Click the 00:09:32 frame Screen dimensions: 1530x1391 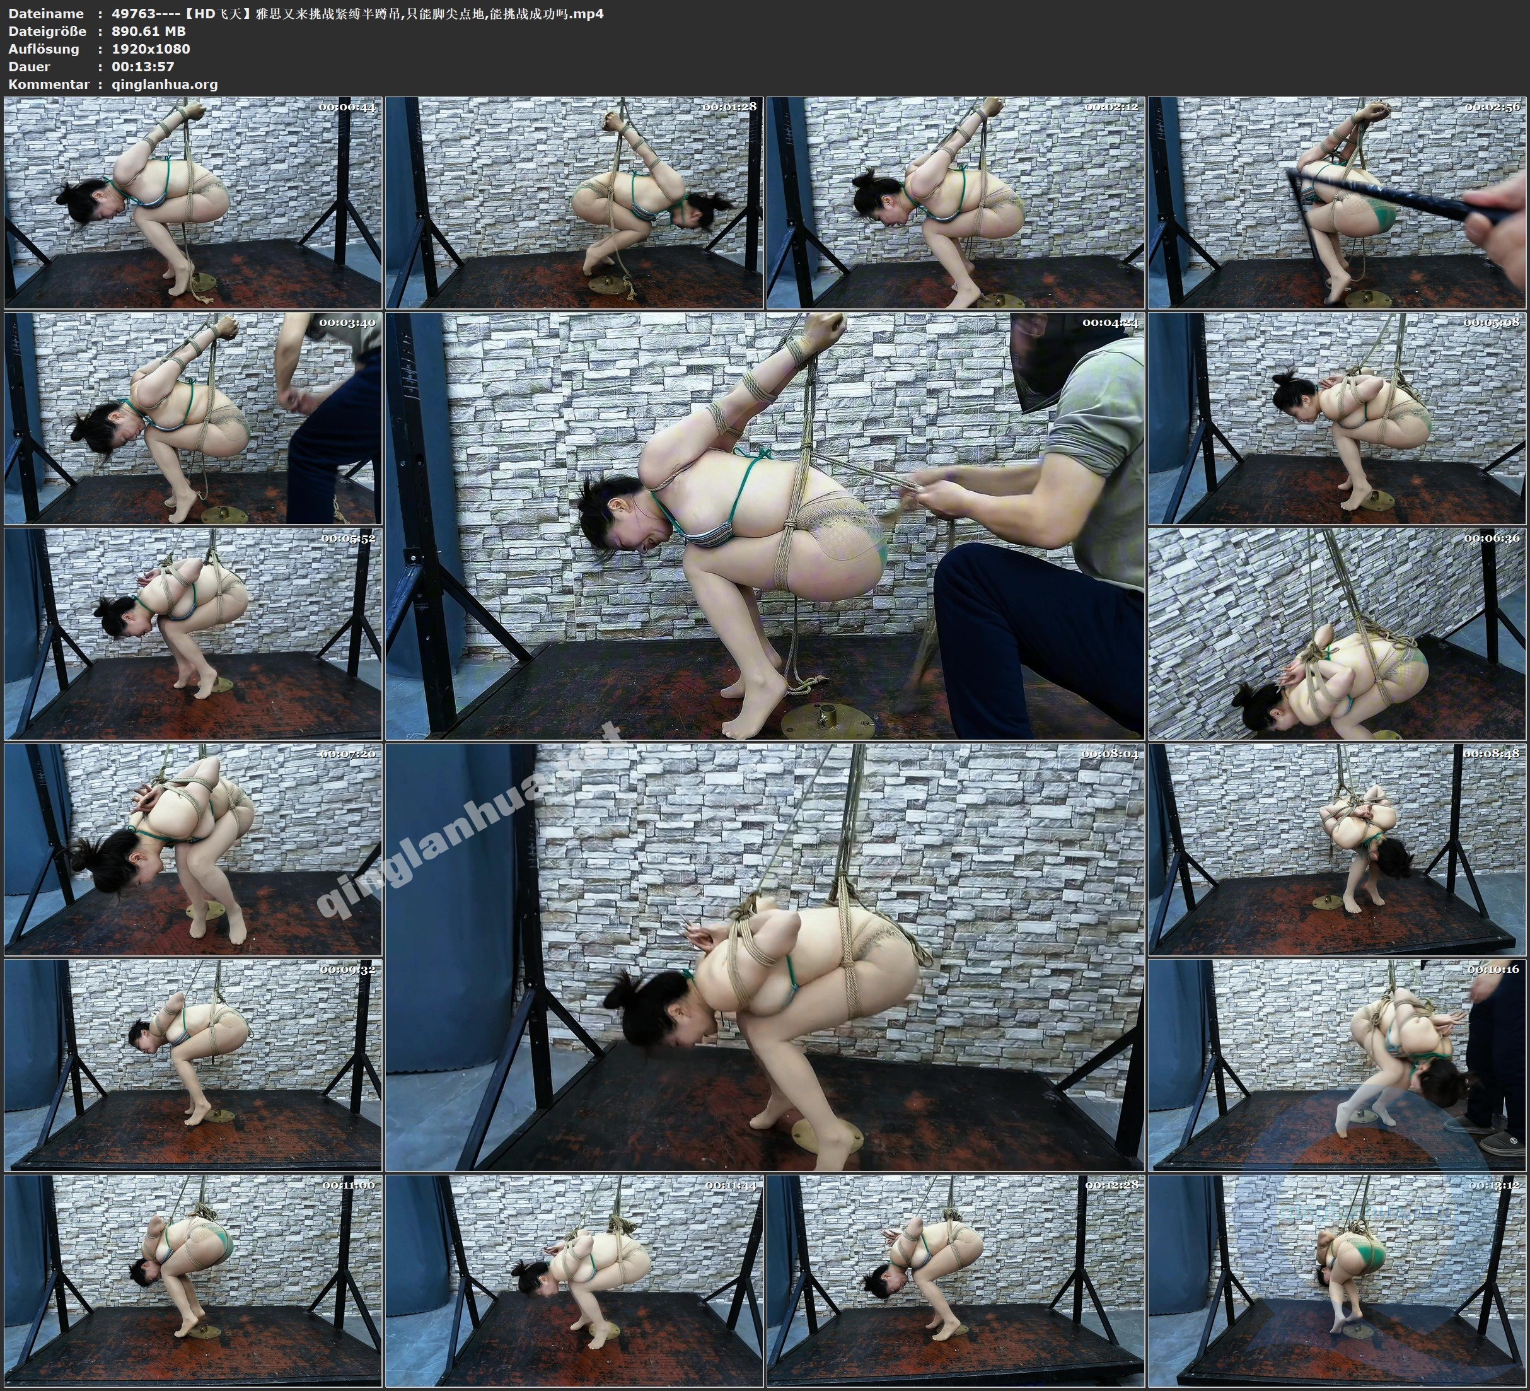193,1064
